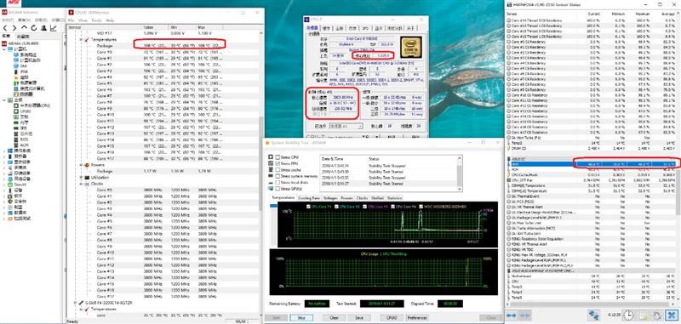The image size is (681, 324).
Task: Switch to the SPD tab in CPU-Z
Action: [x=365, y=29]
